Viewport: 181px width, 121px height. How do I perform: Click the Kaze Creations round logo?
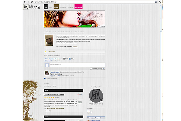[x=96, y=96]
